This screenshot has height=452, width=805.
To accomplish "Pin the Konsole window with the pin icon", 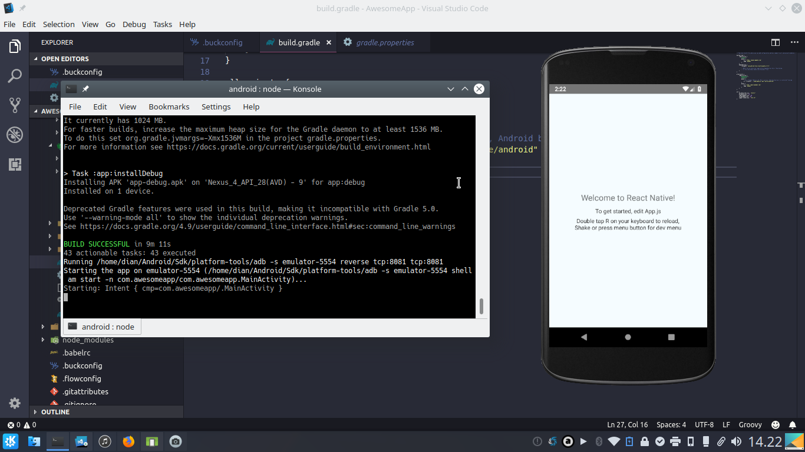I will tap(85, 88).
